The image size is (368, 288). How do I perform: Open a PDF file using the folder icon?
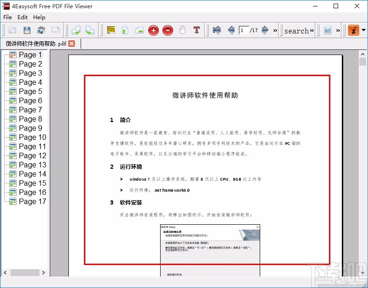tap(12, 30)
